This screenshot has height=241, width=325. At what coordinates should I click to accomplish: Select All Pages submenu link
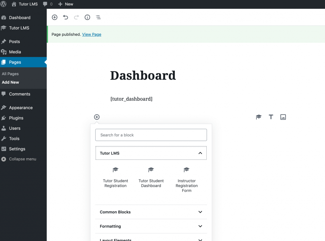10,74
